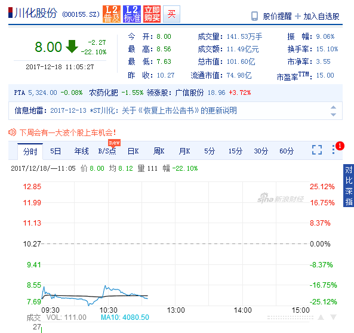This screenshot has height=333, width=354.
Task: Click the red 立即购买 badge icon
Action: [152, 14]
